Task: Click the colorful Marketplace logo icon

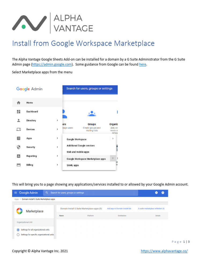Action: coord(19,211)
